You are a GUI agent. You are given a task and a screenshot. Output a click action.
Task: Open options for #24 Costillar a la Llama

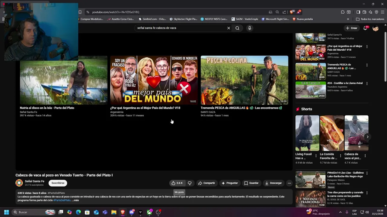coord(367,83)
